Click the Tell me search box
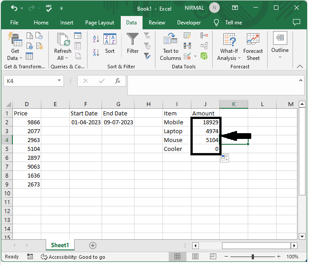This screenshot has height=265, width=309. 228,23
